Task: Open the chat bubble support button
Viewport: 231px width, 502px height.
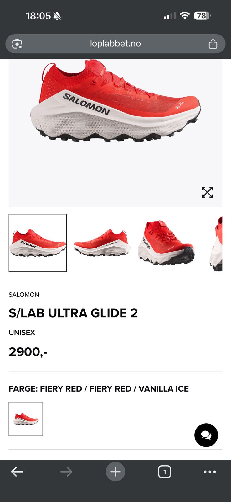Action: [206, 435]
